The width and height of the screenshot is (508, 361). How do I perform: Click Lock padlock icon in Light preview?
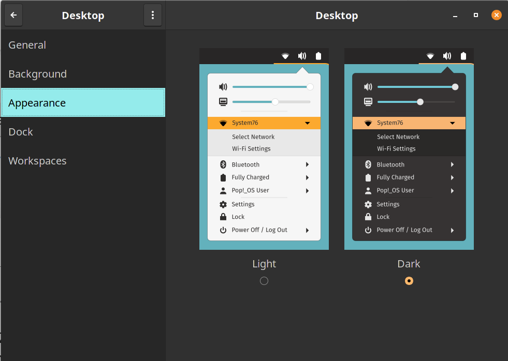pyautogui.click(x=223, y=217)
